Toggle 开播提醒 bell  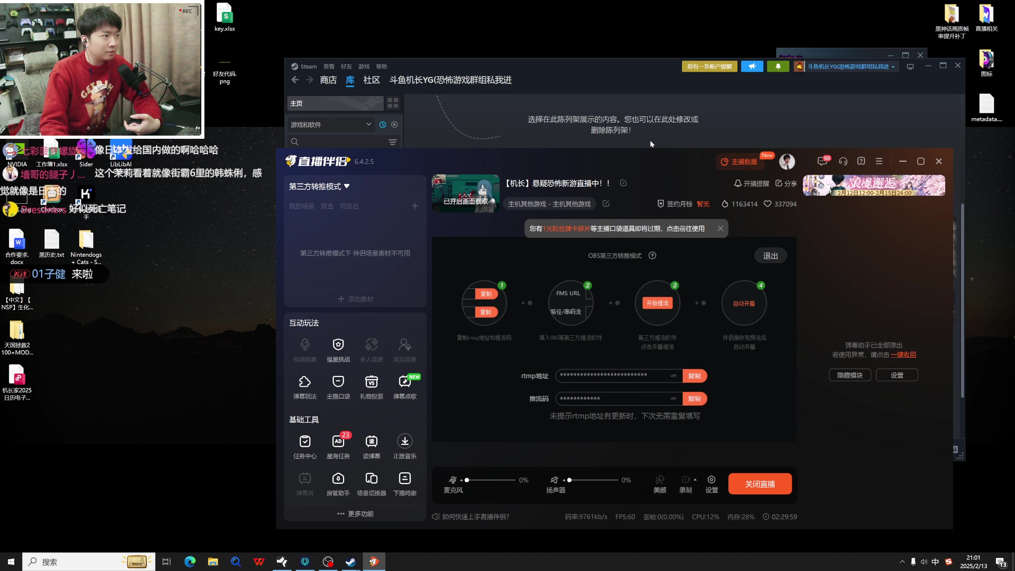tap(751, 183)
